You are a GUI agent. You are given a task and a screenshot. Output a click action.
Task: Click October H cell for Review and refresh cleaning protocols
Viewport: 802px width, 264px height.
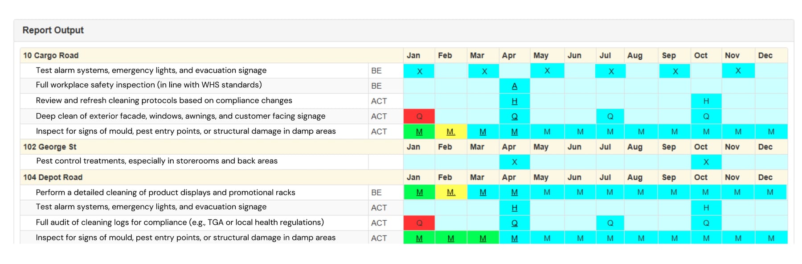[706, 101]
